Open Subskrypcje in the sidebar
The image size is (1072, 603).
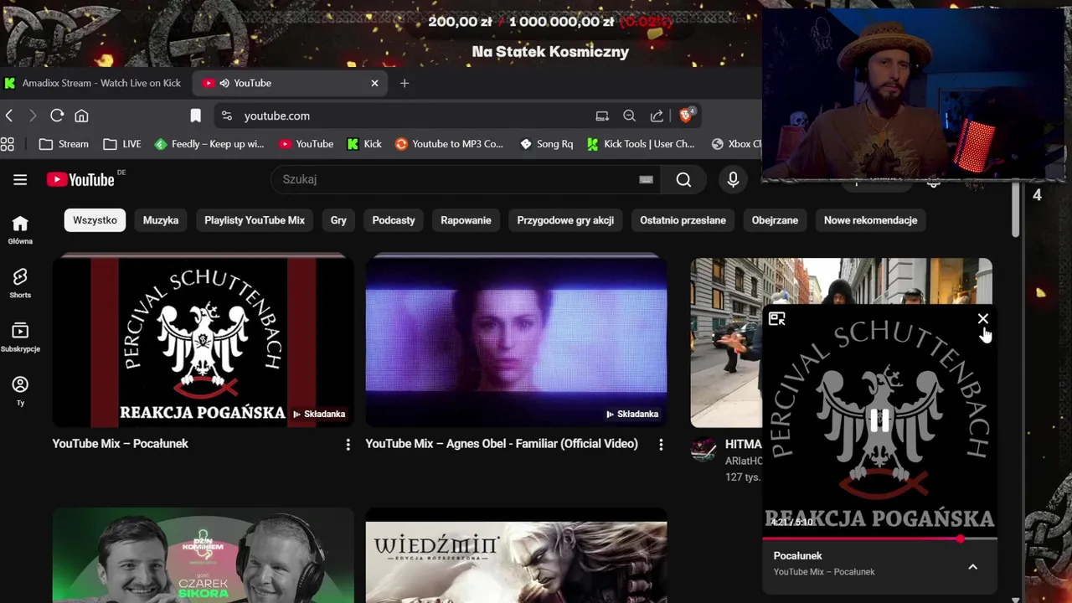click(20, 338)
